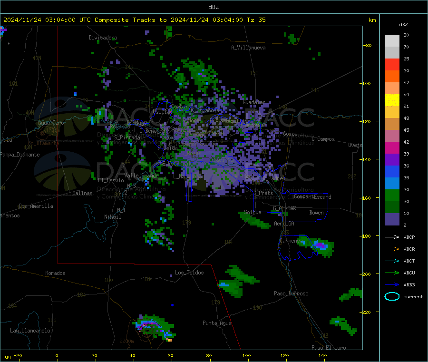Click the Los_Toldos map label
Screen dimensions: 428x362
coord(189,273)
